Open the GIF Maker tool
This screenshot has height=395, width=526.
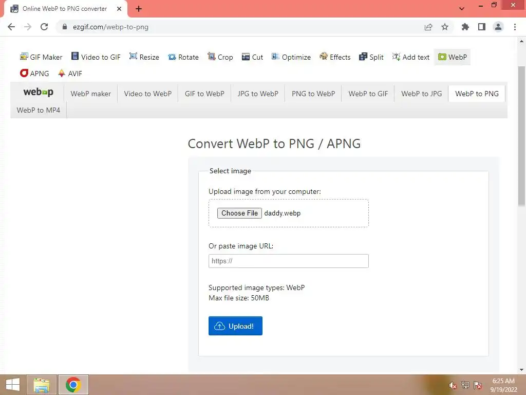point(41,57)
